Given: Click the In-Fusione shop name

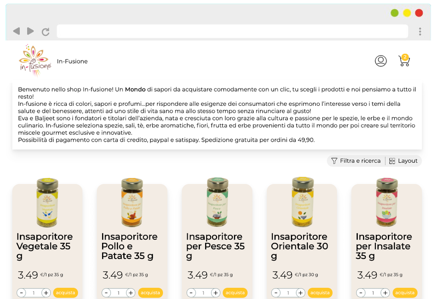Looking at the screenshot, I should tap(72, 61).
